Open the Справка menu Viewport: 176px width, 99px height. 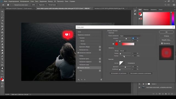[72, 1]
